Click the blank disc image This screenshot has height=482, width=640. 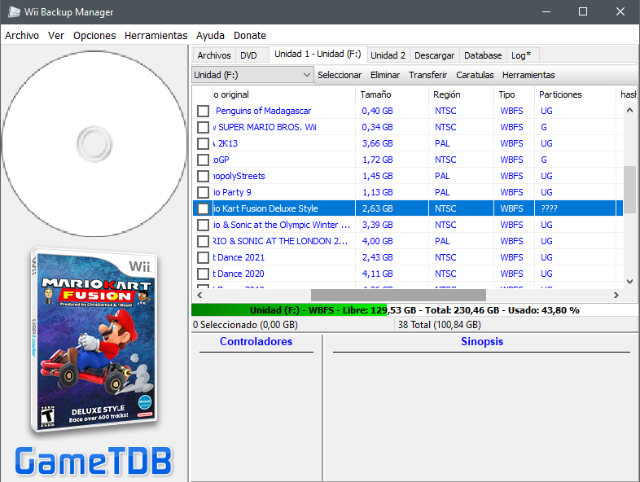click(x=94, y=143)
